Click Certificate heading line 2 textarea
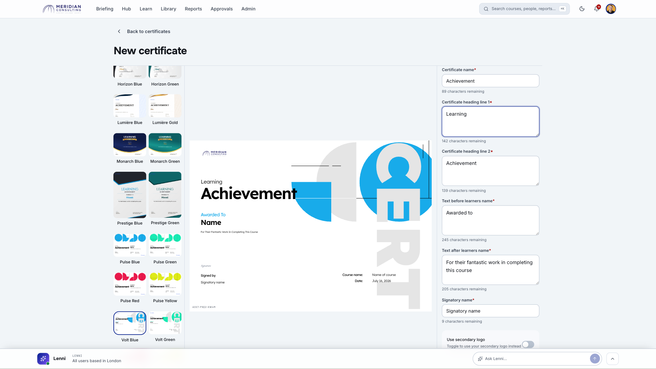Image resolution: width=656 pixels, height=369 pixels. pyautogui.click(x=490, y=171)
